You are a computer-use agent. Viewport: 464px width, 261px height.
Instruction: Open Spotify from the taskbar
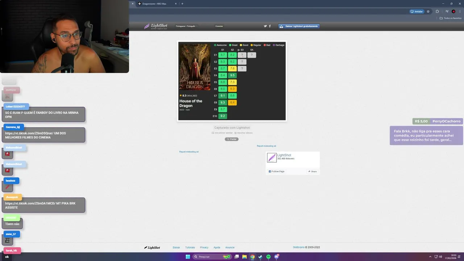268,257
